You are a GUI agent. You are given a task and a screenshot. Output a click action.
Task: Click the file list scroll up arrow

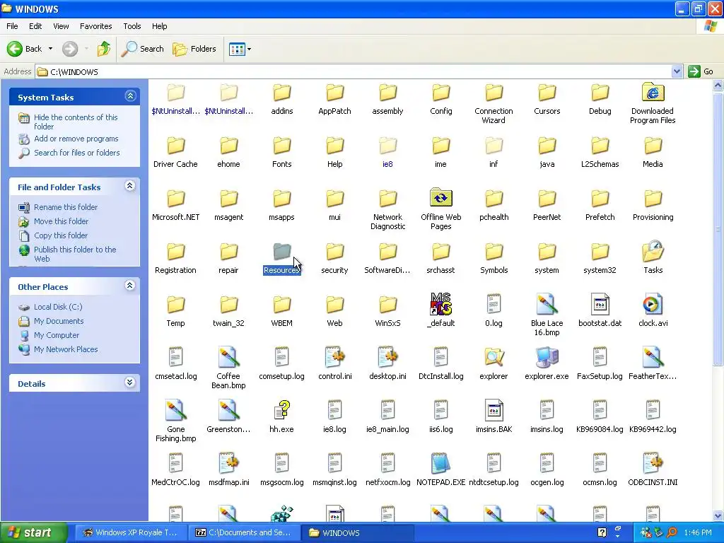tap(718, 85)
